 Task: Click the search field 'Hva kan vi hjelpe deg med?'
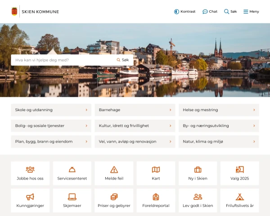point(63,60)
